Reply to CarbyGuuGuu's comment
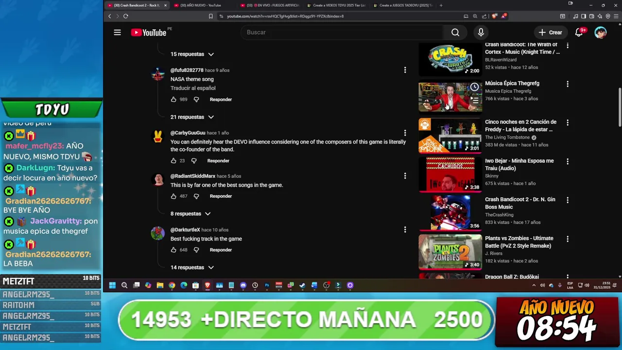 [x=218, y=161]
